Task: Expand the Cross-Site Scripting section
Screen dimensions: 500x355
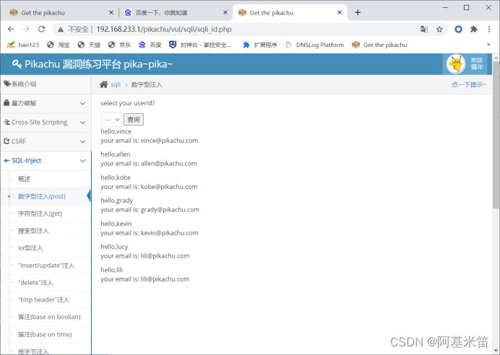Action: pyautogui.click(x=46, y=122)
